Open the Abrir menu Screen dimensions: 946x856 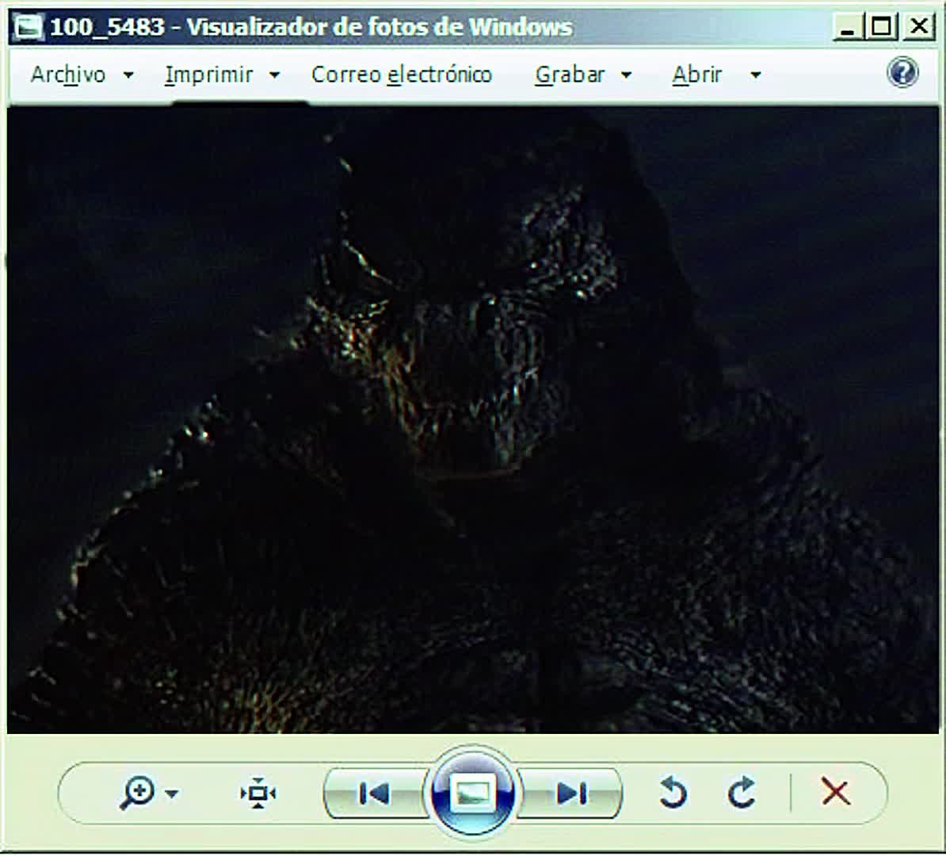coord(697,75)
